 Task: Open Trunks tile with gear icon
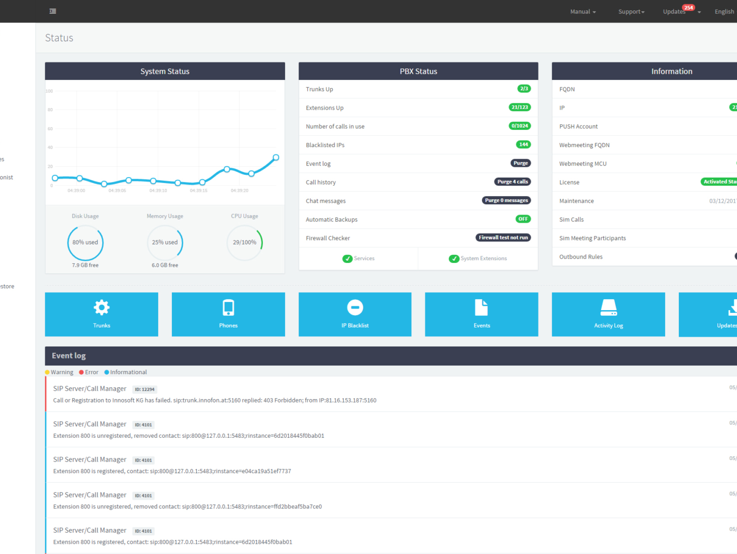tap(101, 314)
